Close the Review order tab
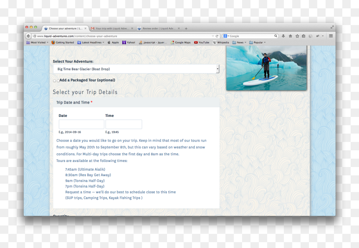Screen dimensions: 359x248 click(179, 29)
